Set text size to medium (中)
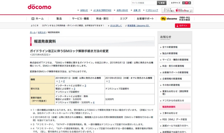Screen dimensions: 224x133 click(x=186, y=3)
